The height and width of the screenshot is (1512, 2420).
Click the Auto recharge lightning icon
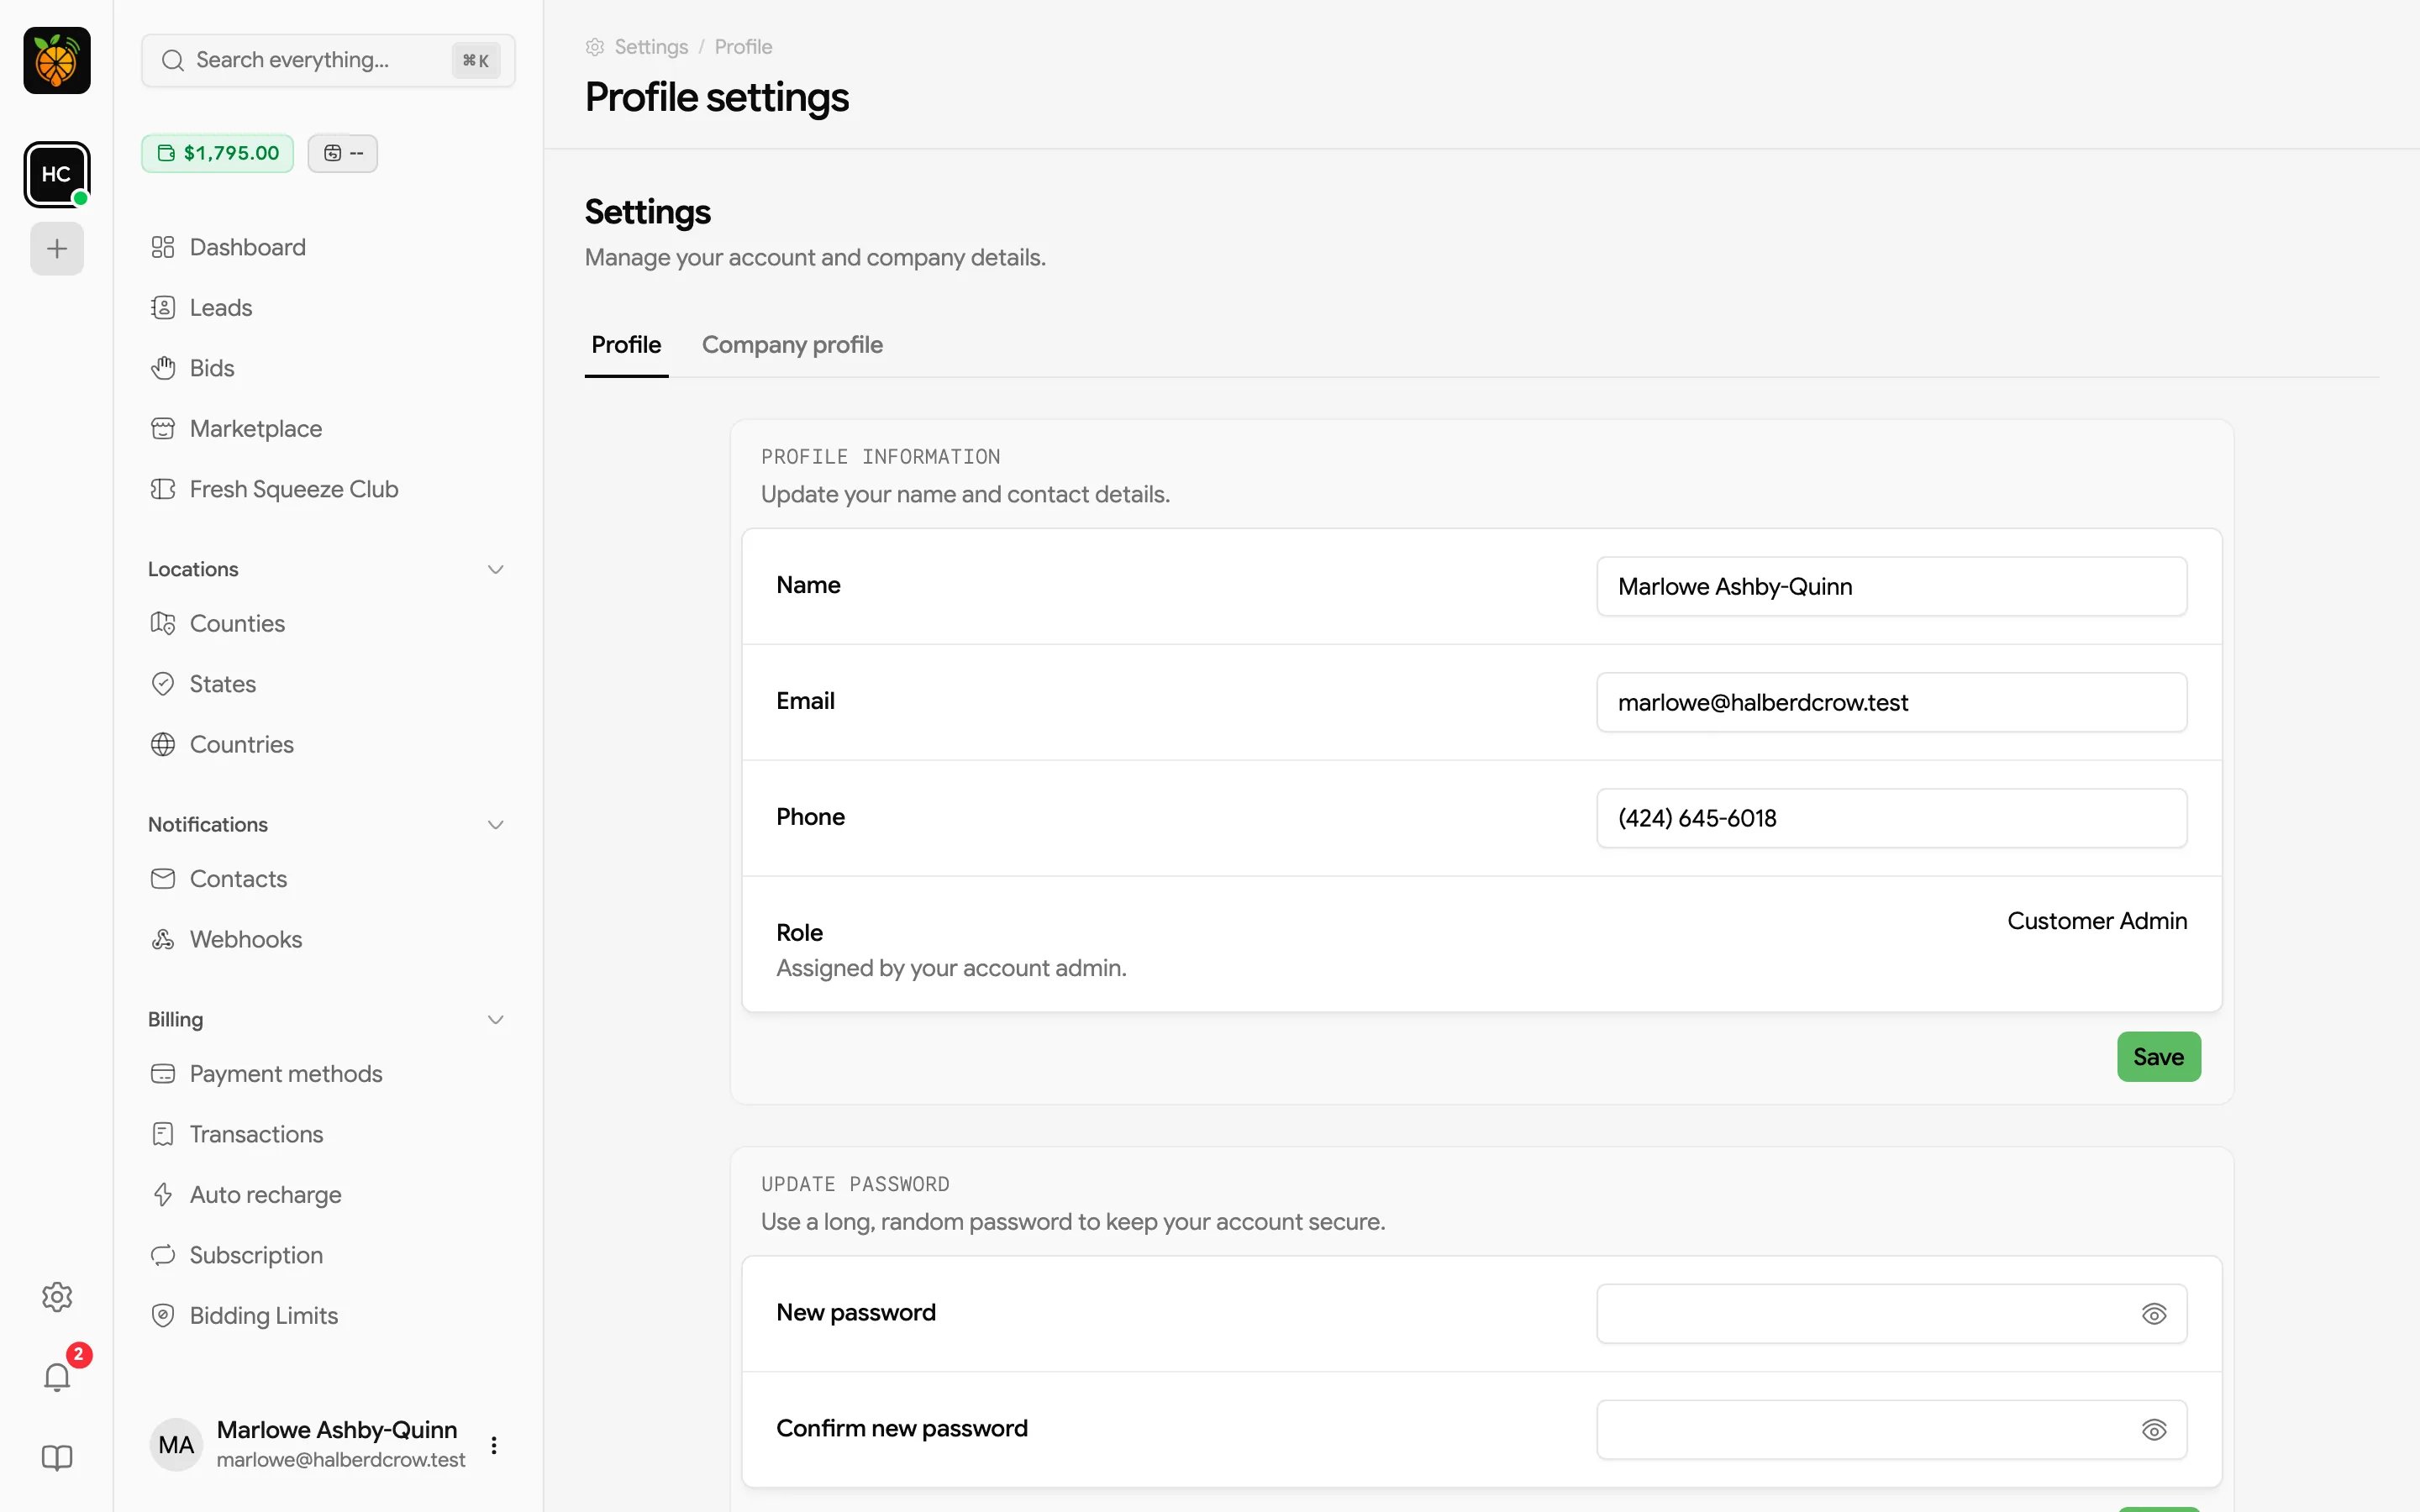point(163,1194)
